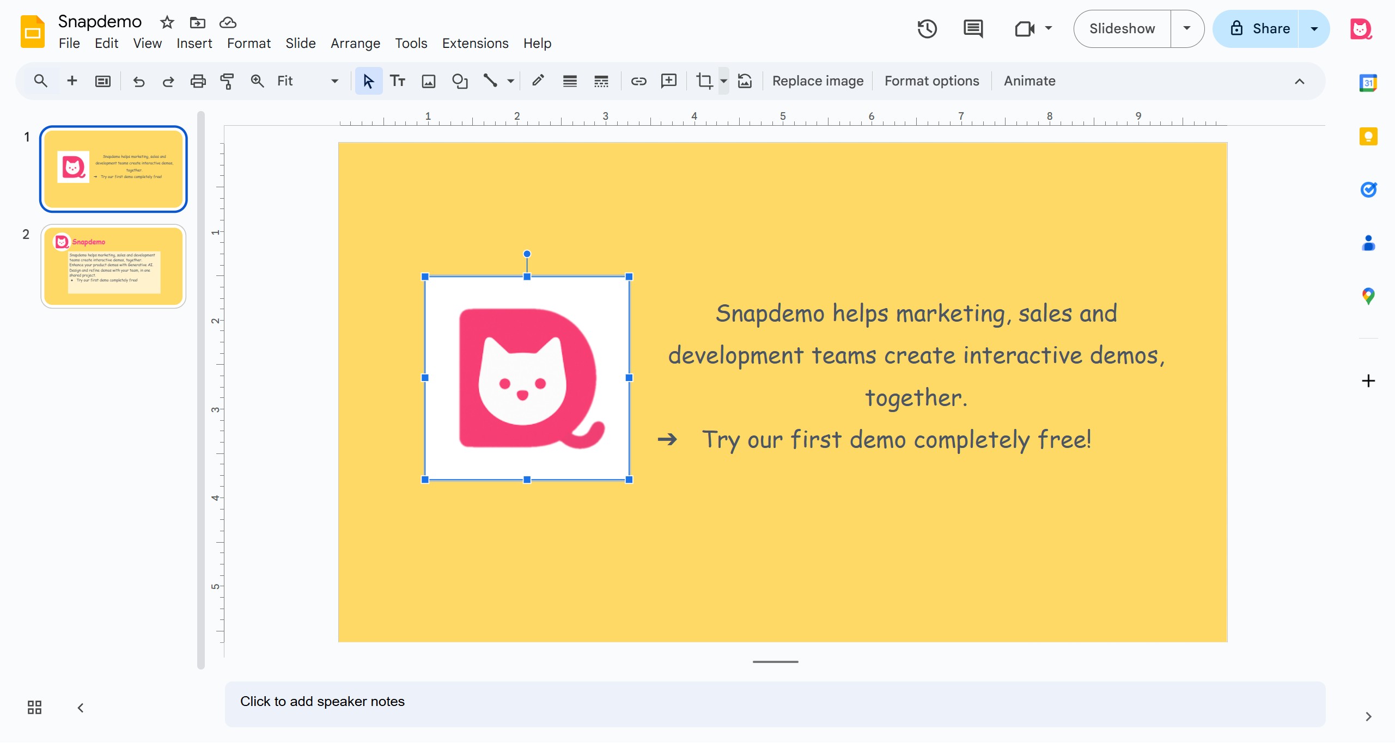Viewport: 1395px width, 743px height.
Task: Select slide 2 thumbnail
Action: tap(113, 266)
